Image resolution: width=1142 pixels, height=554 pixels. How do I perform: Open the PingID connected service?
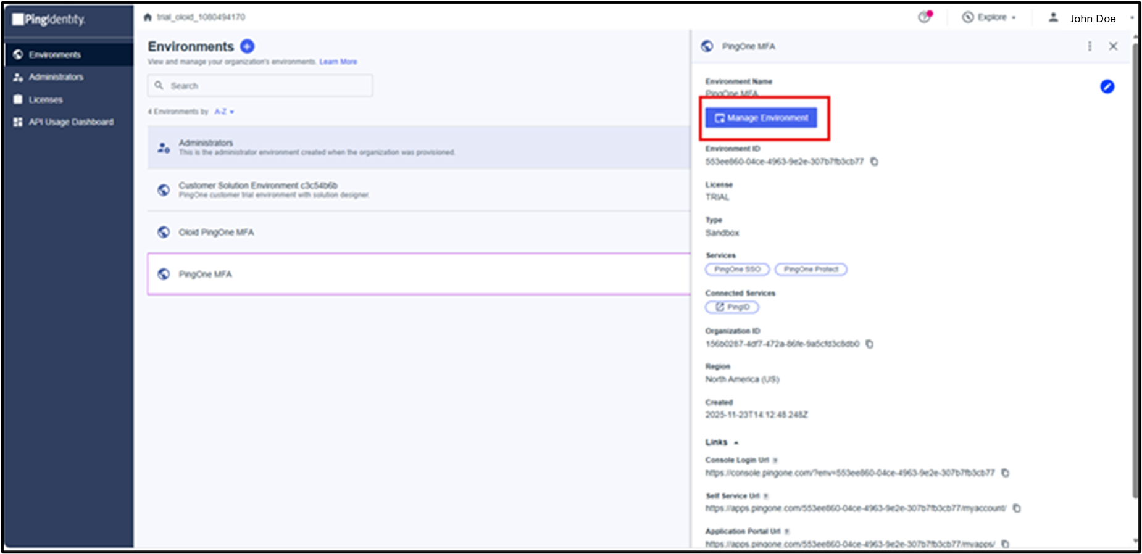732,307
